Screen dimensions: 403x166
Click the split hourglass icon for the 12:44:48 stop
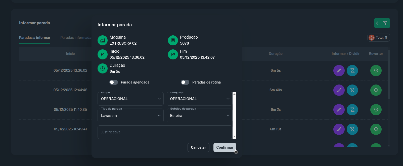coord(352,90)
